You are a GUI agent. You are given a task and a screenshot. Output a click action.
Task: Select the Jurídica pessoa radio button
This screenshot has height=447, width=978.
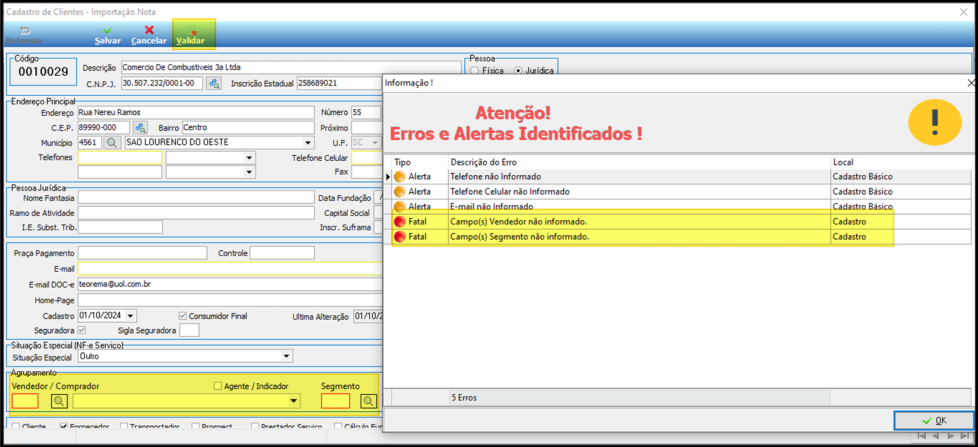click(x=518, y=71)
